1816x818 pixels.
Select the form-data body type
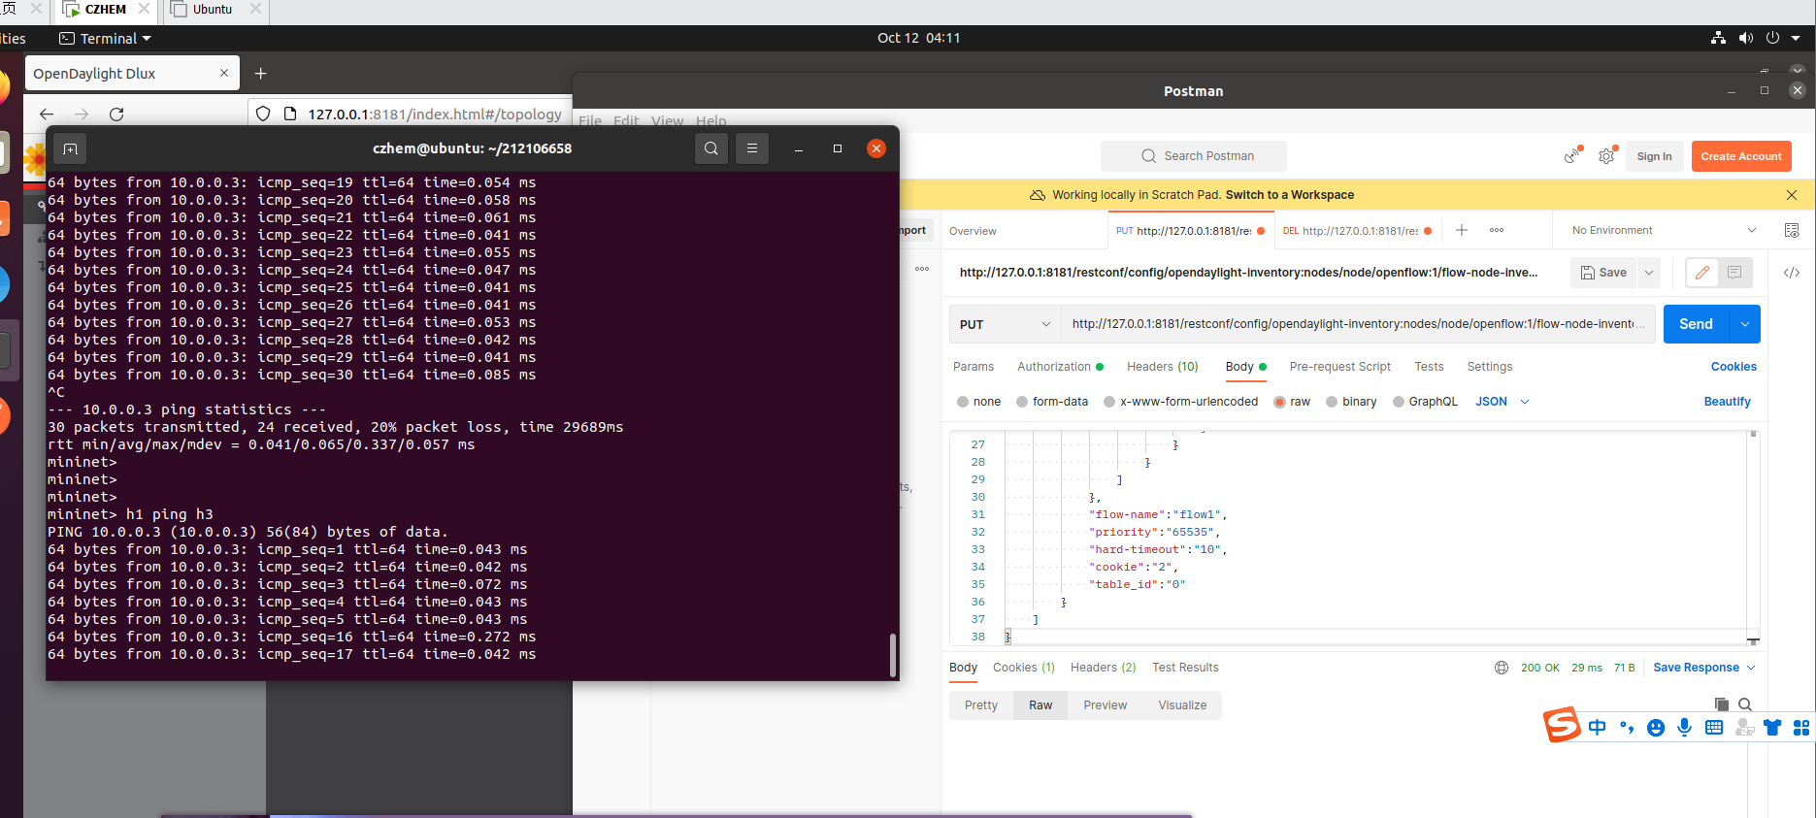pos(1052,402)
